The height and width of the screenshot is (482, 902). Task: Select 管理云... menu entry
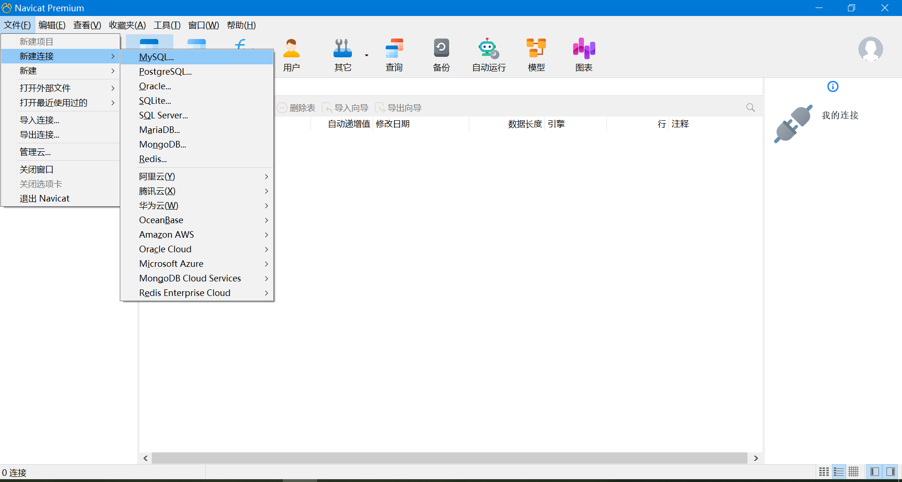pos(60,152)
